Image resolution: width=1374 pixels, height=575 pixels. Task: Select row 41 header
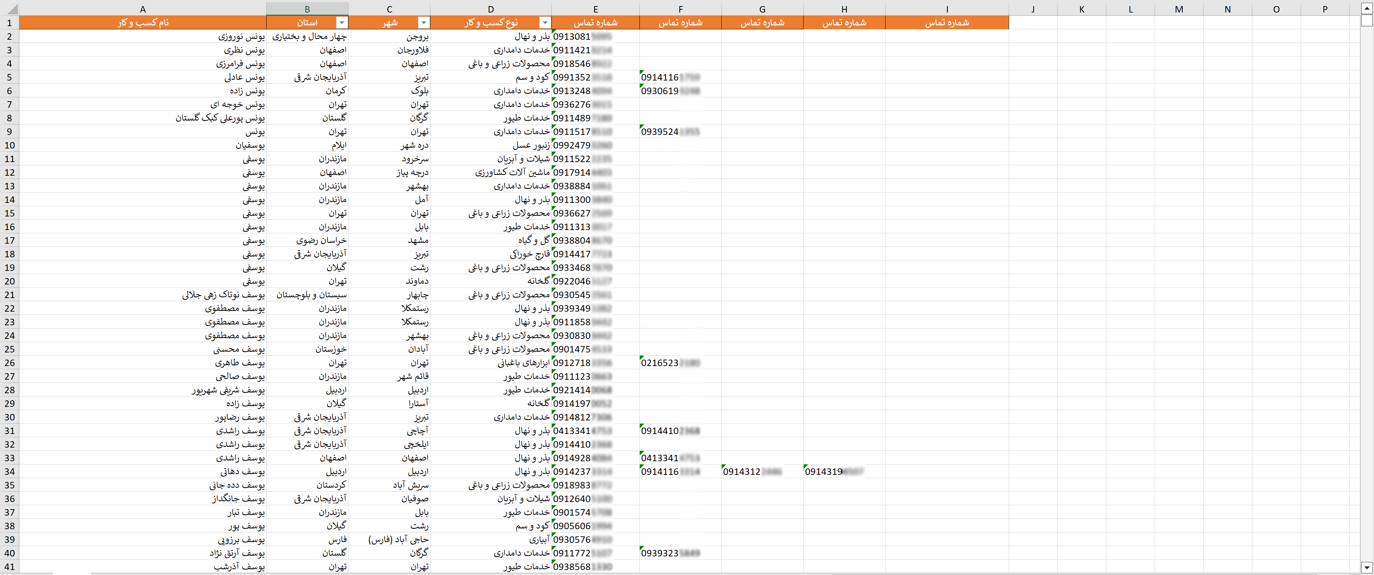[x=10, y=566]
